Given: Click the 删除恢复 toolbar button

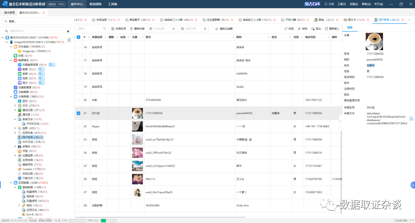Looking at the screenshot, I should tap(137, 29).
